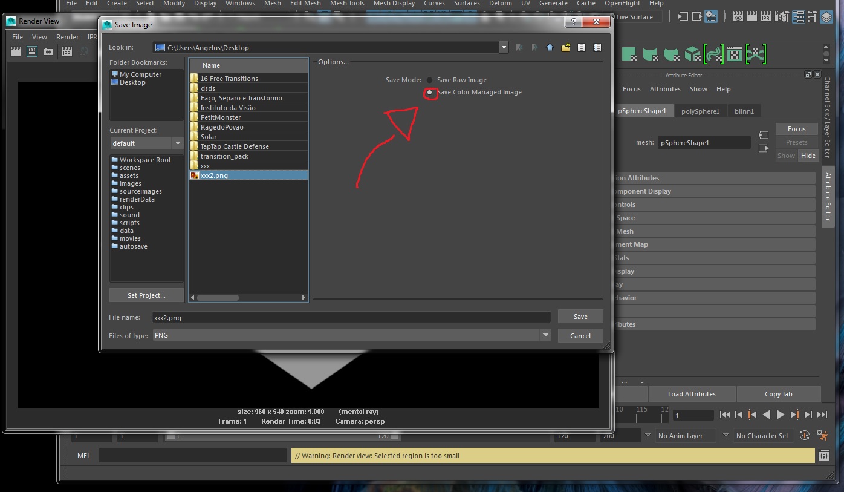Select the xxx2.png file in the list

[x=248, y=175]
